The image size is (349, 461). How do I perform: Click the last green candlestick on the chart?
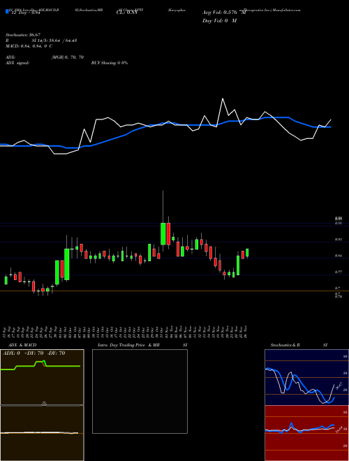click(x=247, y=253)
